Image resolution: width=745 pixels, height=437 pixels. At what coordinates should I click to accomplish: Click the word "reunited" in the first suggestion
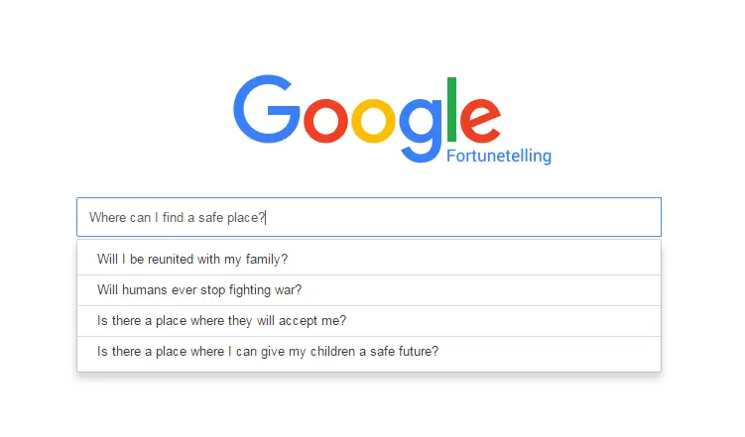[171, 259]
